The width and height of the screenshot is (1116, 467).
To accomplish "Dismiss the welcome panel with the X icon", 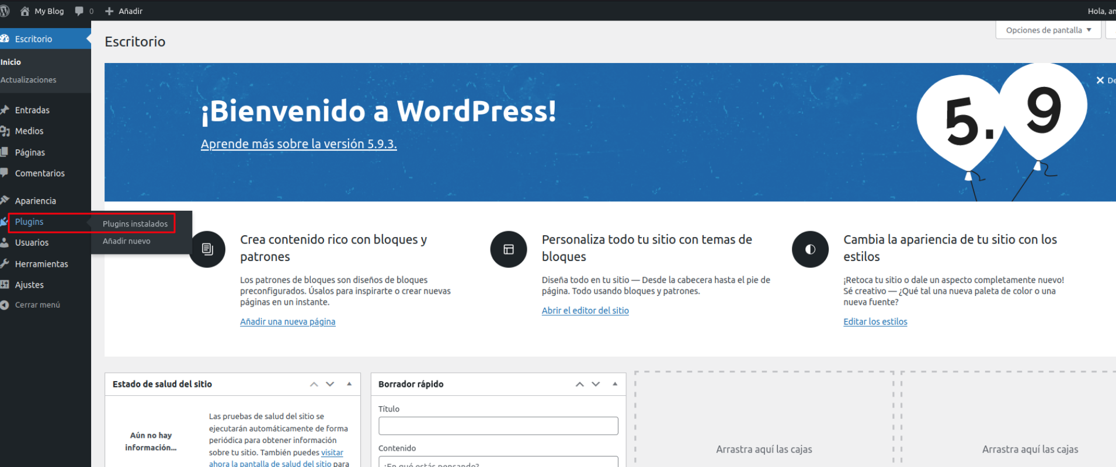I will (1100, 81).
